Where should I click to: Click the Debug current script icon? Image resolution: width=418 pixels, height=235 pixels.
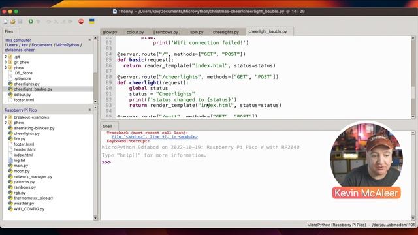point(39,22)
